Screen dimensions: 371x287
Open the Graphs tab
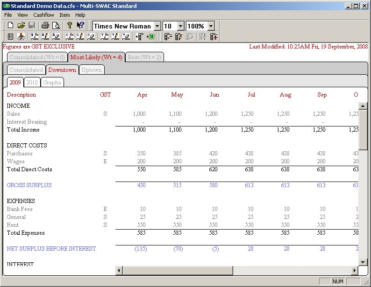52,83
